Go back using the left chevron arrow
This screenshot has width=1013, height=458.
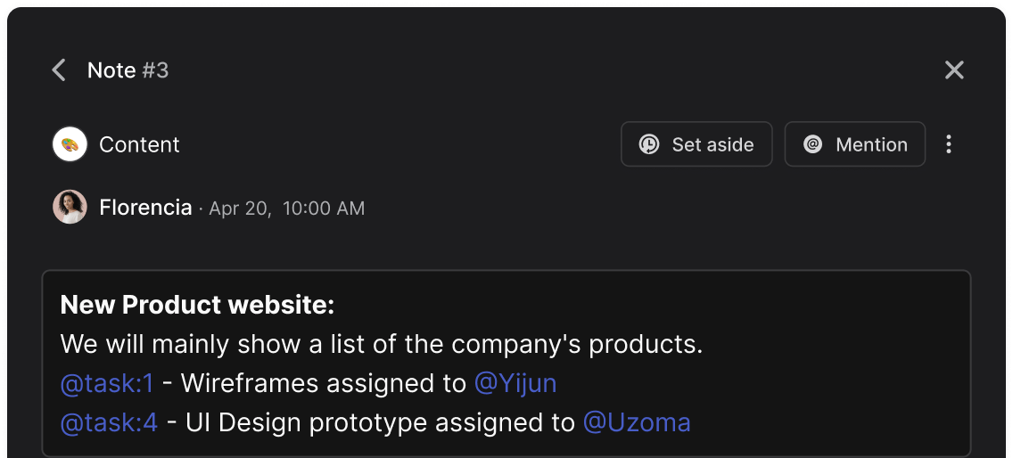[59, 70]
